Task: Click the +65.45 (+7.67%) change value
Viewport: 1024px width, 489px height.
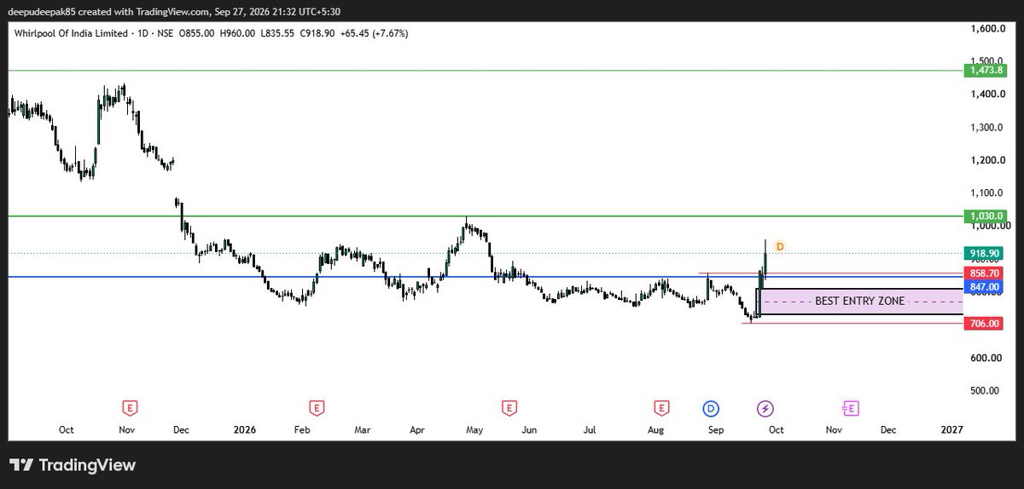Action: (373, 32)
